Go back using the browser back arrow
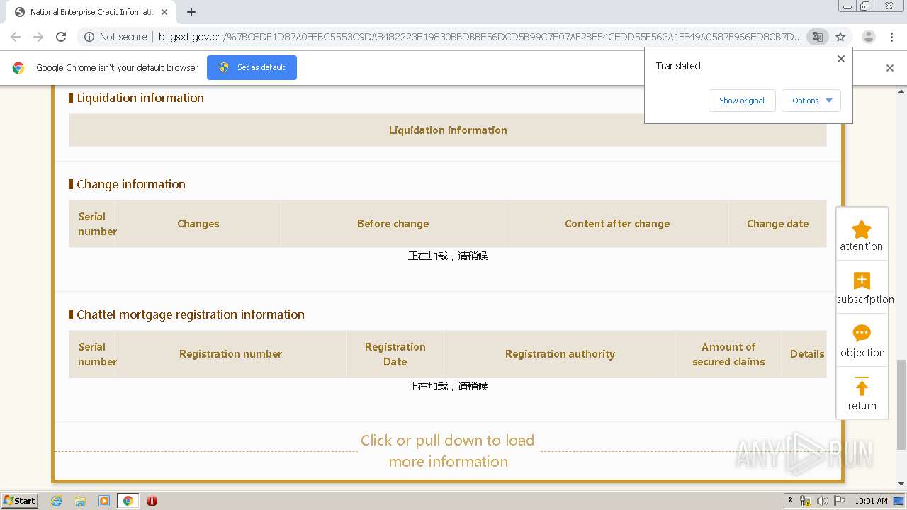Viewport: 907px width, 510px height. click(x=16, y=37)
